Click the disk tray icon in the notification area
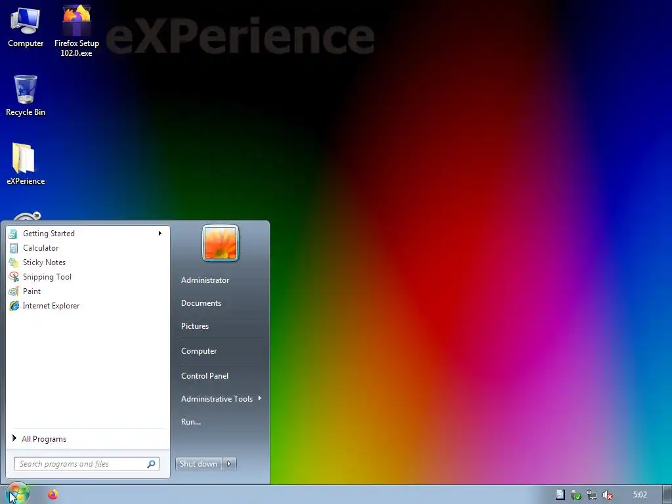 point(560,495)
